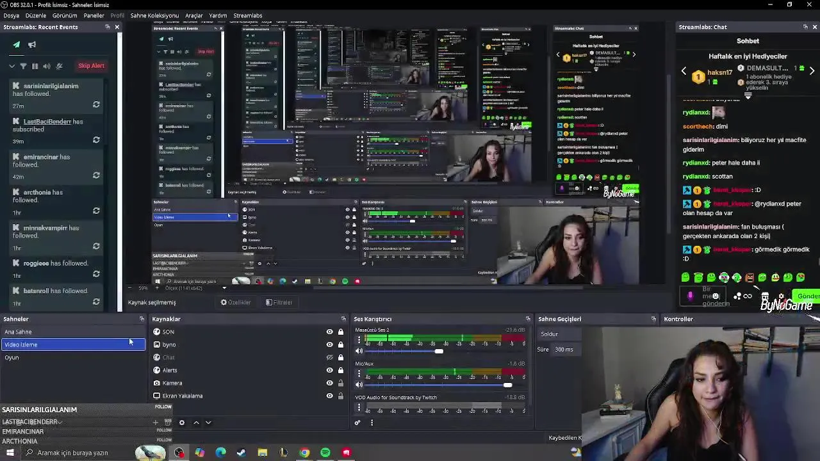
Task: Mute event sounds with the speaker icon
Action: pyautogui.click(x=47, y=66)
